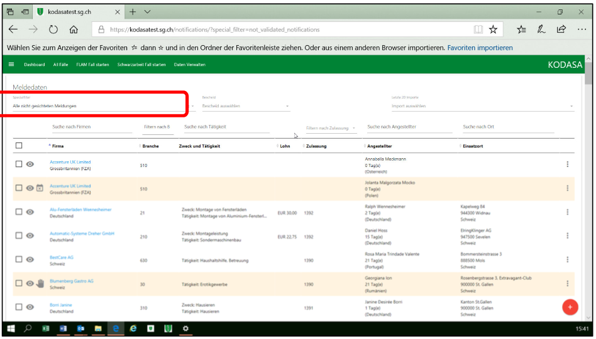This screenshot has width=596, height=339.
Task: Open Schwarzarbeit Fall starten menu item
Action: [141, 65]
